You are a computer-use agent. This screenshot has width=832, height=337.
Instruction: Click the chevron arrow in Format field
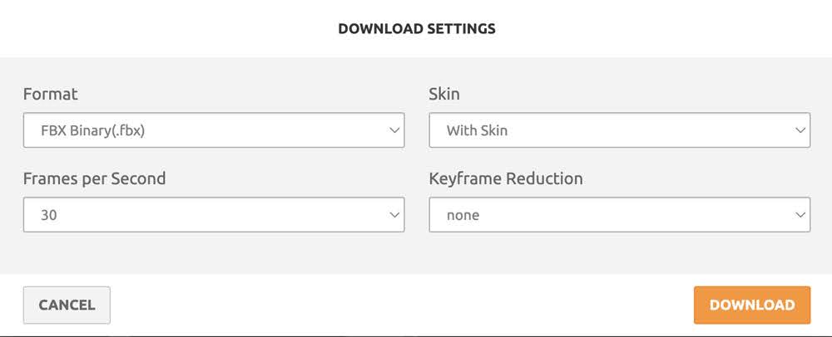pyautogui.click(x=394, y=130)
